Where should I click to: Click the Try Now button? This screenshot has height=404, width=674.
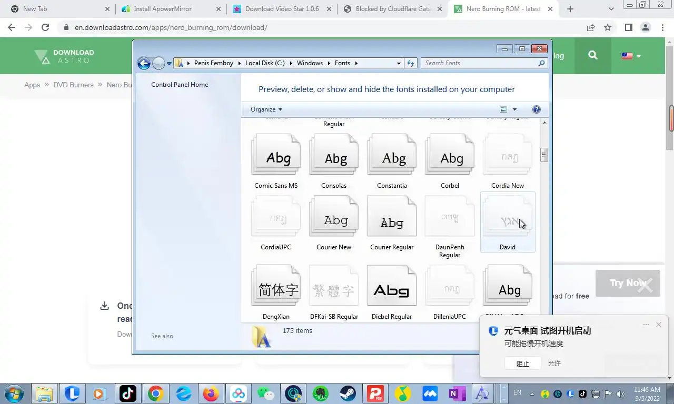[628, 283]
